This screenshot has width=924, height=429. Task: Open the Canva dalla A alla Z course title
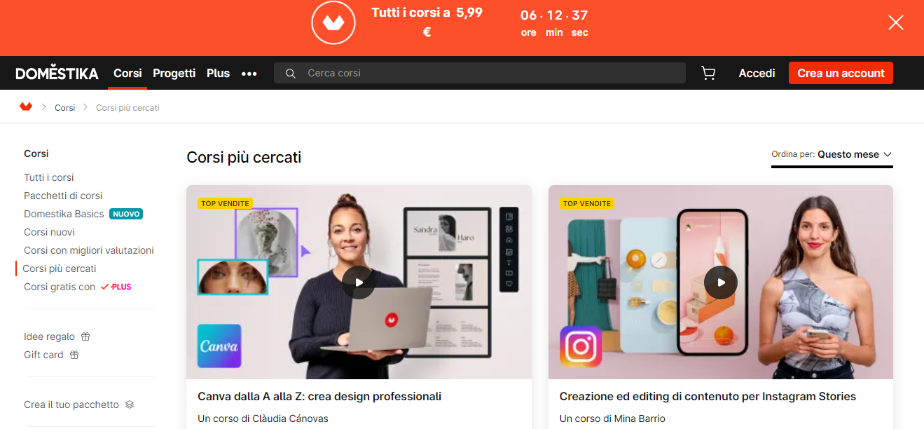click(319, 396)
